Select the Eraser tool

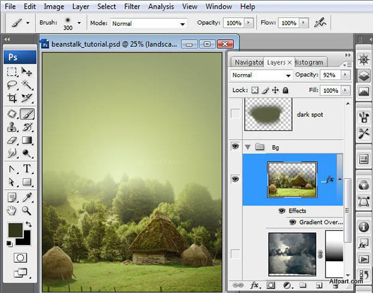coord(12,140)
